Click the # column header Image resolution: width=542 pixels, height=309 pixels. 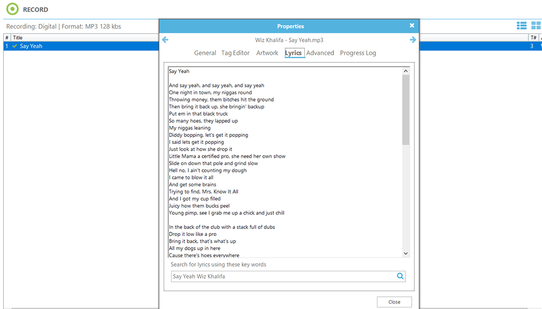(x=7, y=38)
